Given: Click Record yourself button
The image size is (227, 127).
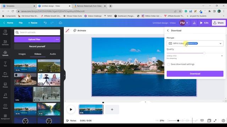Looking at the screenshot, I should pos(37,46).
